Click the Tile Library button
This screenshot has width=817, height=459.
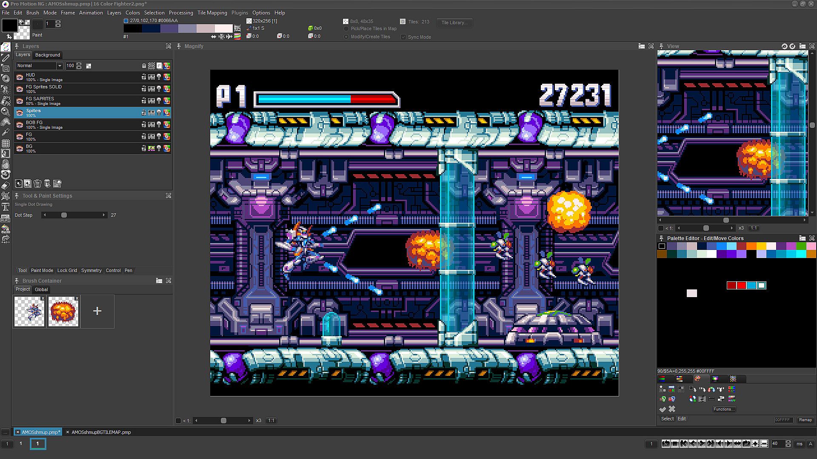coord(454,23)
